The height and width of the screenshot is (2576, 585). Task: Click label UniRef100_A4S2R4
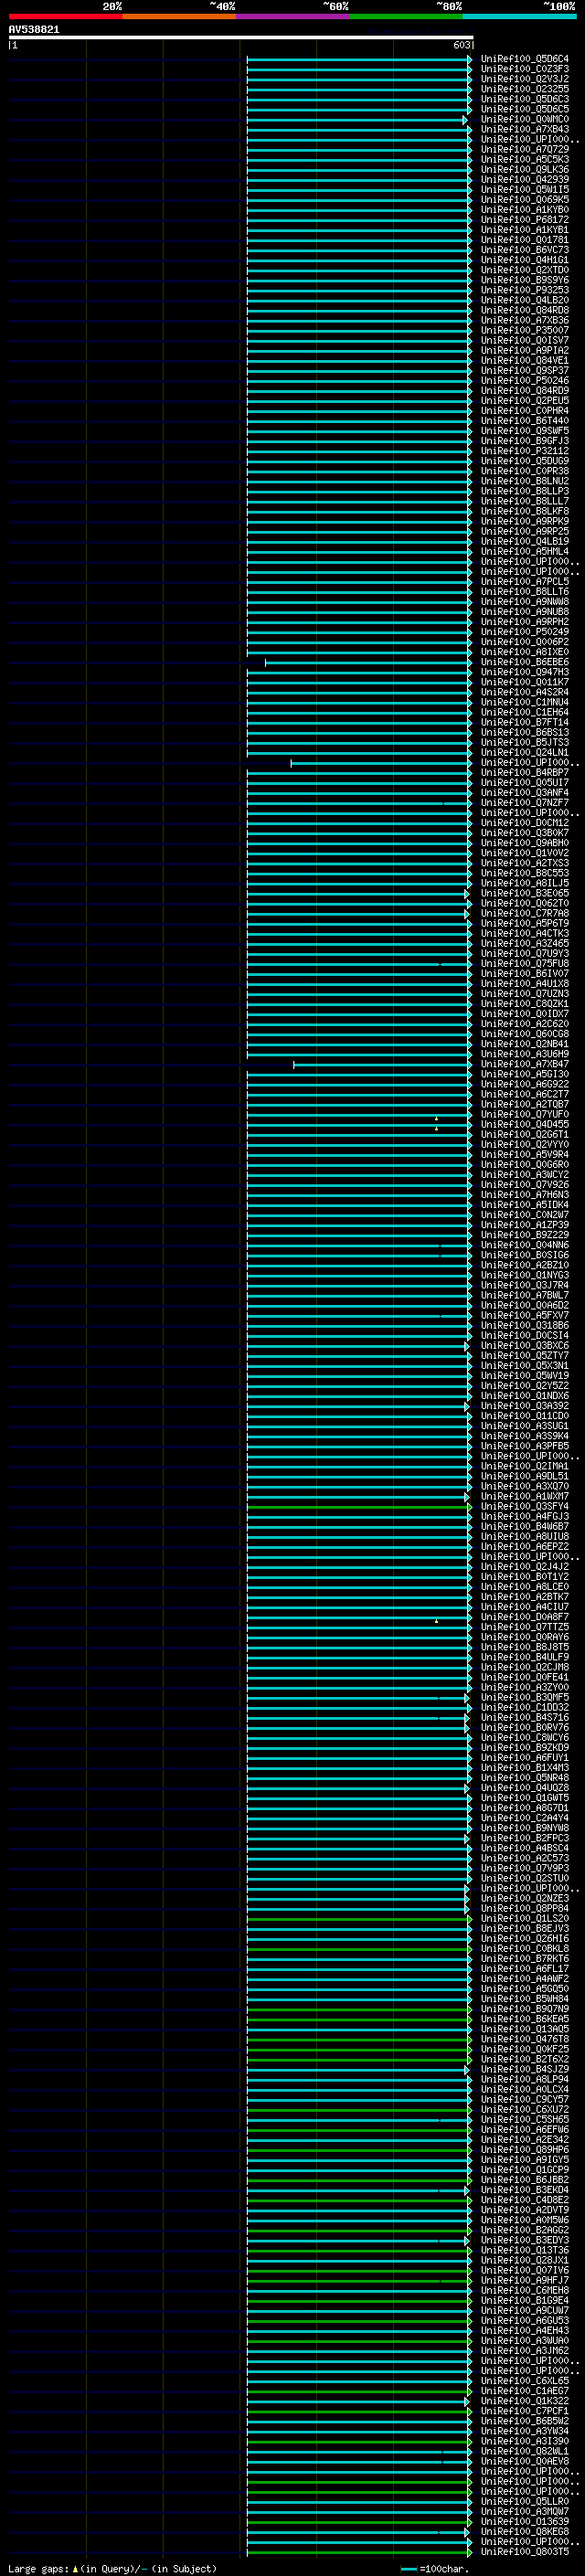point(524,692)
